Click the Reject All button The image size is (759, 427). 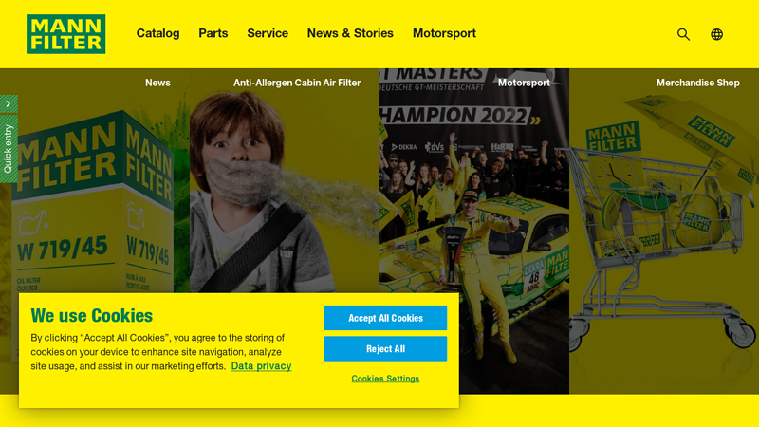(385, 348)
